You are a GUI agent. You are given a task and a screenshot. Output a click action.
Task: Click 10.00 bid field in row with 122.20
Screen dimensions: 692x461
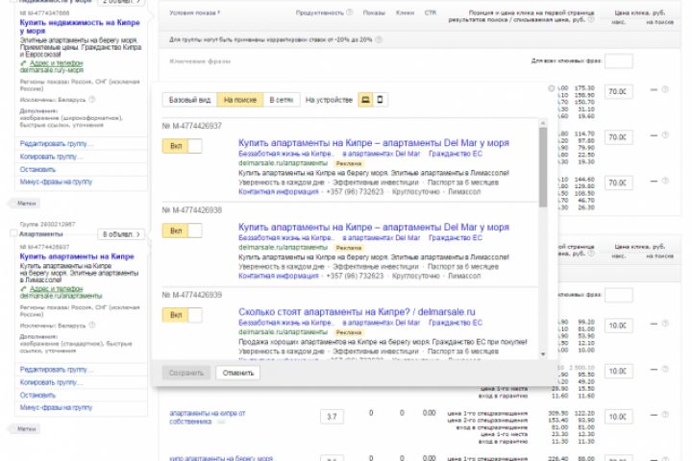pos(619,417)
